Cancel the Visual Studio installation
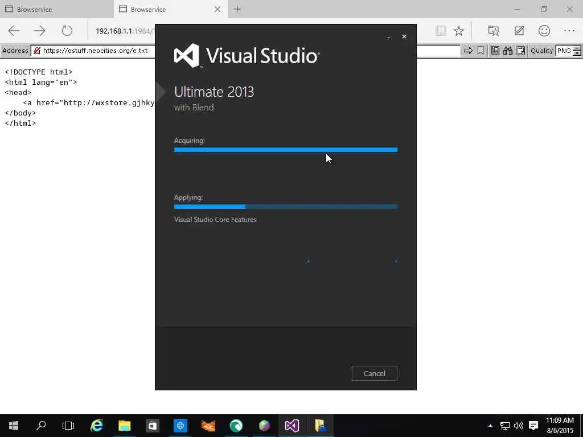 tap(375, 373)
